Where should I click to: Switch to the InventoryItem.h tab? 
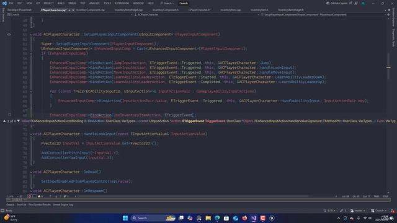[x=259, y=10]
